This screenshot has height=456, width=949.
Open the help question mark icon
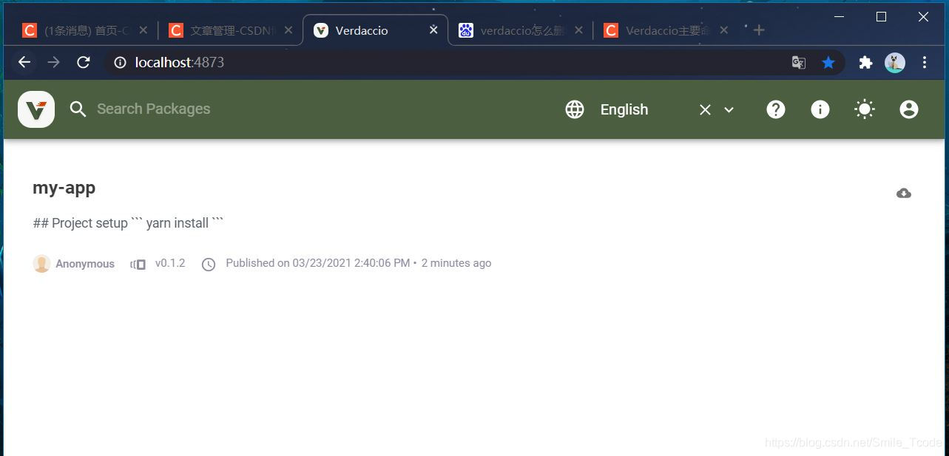coord(776,109)
